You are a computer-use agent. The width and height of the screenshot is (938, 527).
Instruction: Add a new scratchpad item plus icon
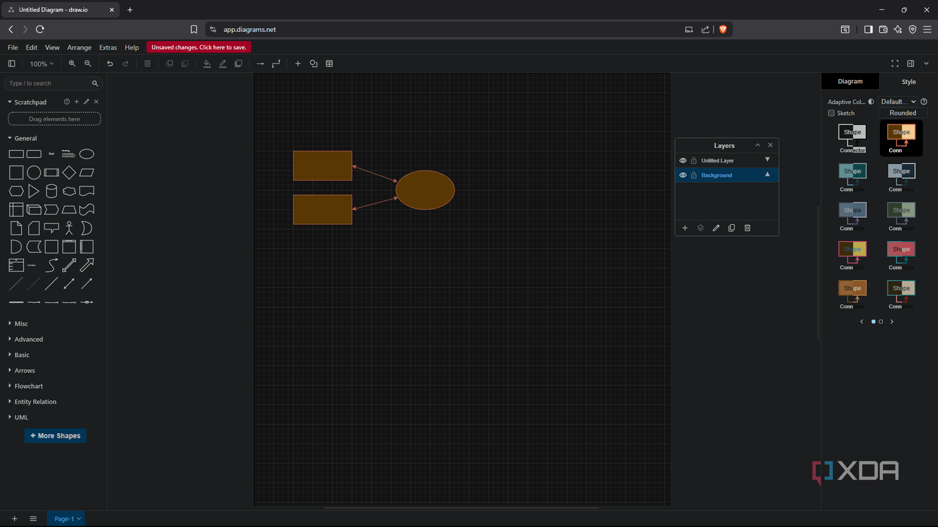tap(76, 102)
